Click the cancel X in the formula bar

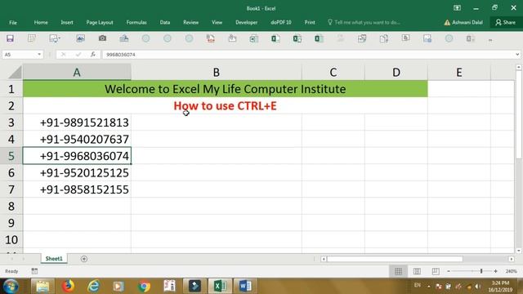coord(63,55)
